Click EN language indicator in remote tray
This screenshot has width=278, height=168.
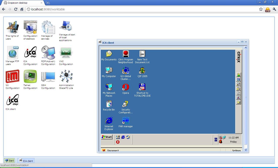pyautogui.click(x=216, y=140)
